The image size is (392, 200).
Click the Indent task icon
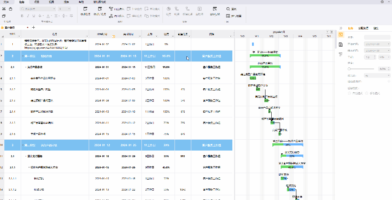[x=129, y=16]
